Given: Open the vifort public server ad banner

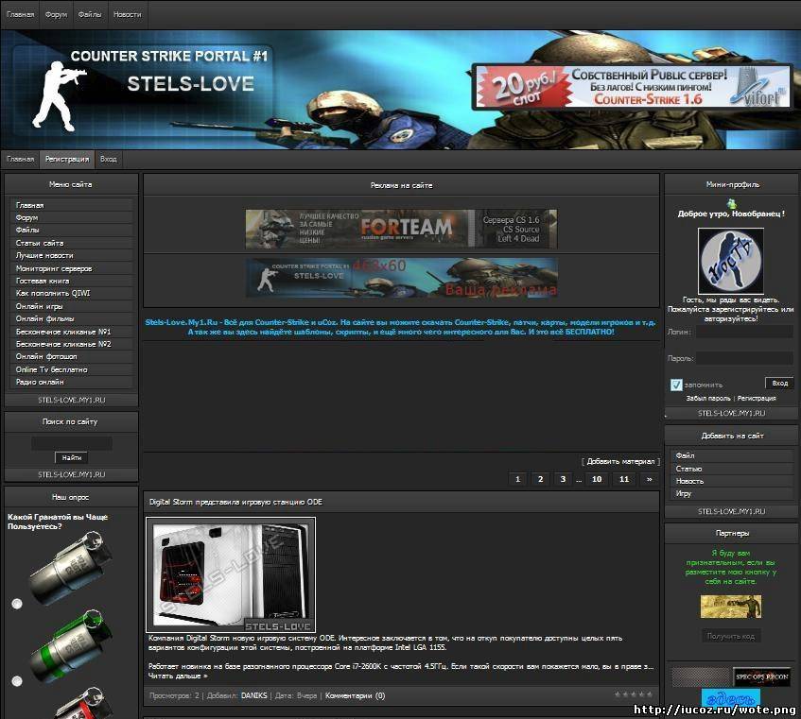Looking at the screenshot, I should 632,86.
